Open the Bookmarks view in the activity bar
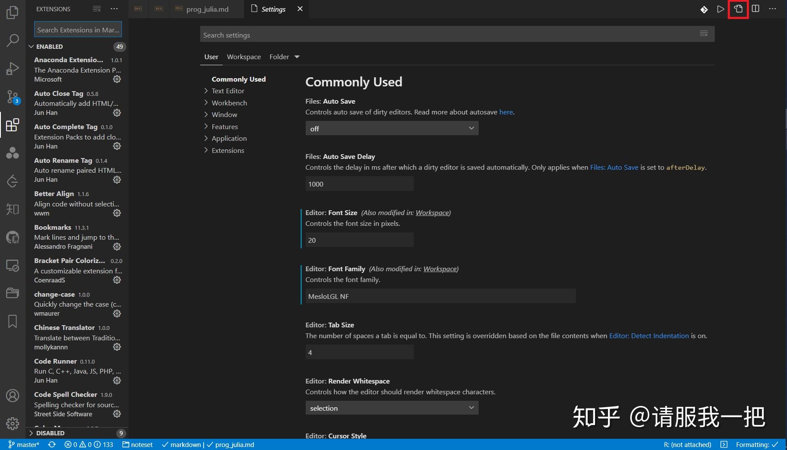 [13, 321]
